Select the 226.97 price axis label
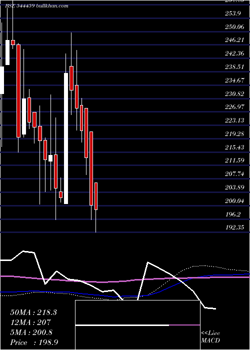Image resolution: width=250 pixels, height=350 pixels. coord(234,107)
